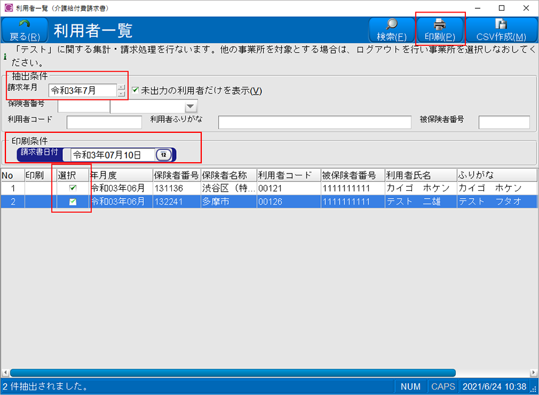
Task: Click the 被保険者番号 search input field
Action: point(504,123)
